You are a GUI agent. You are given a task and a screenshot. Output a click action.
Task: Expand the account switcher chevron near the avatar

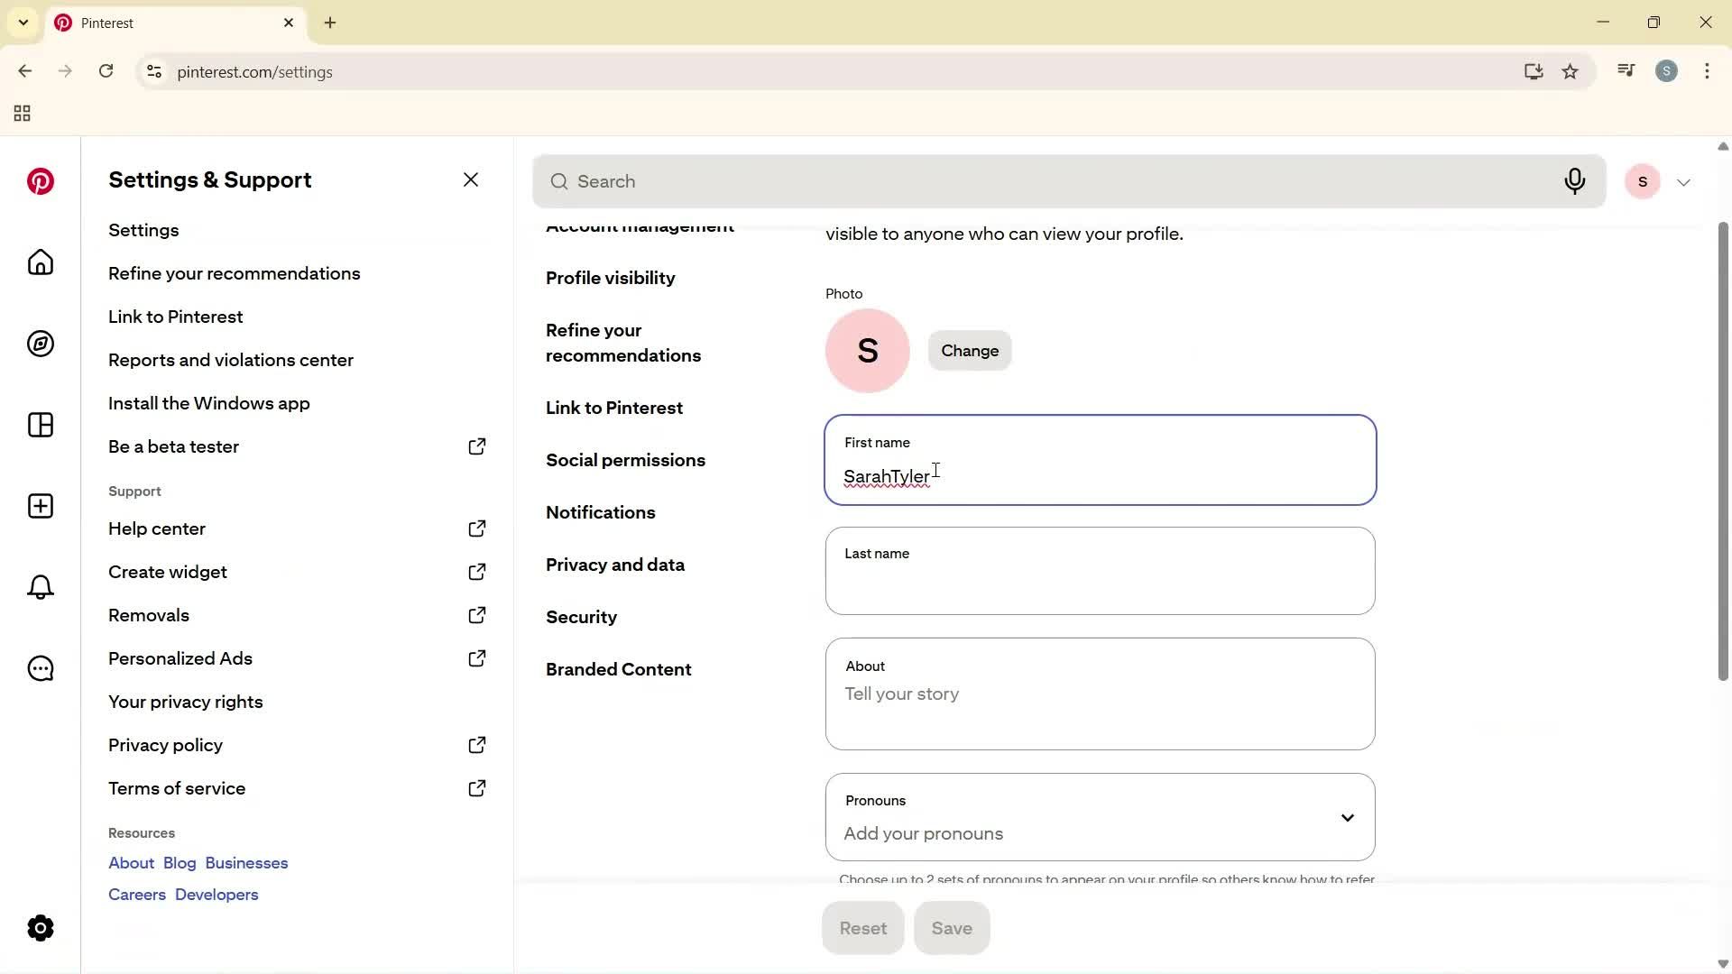tap(1683, 181)
